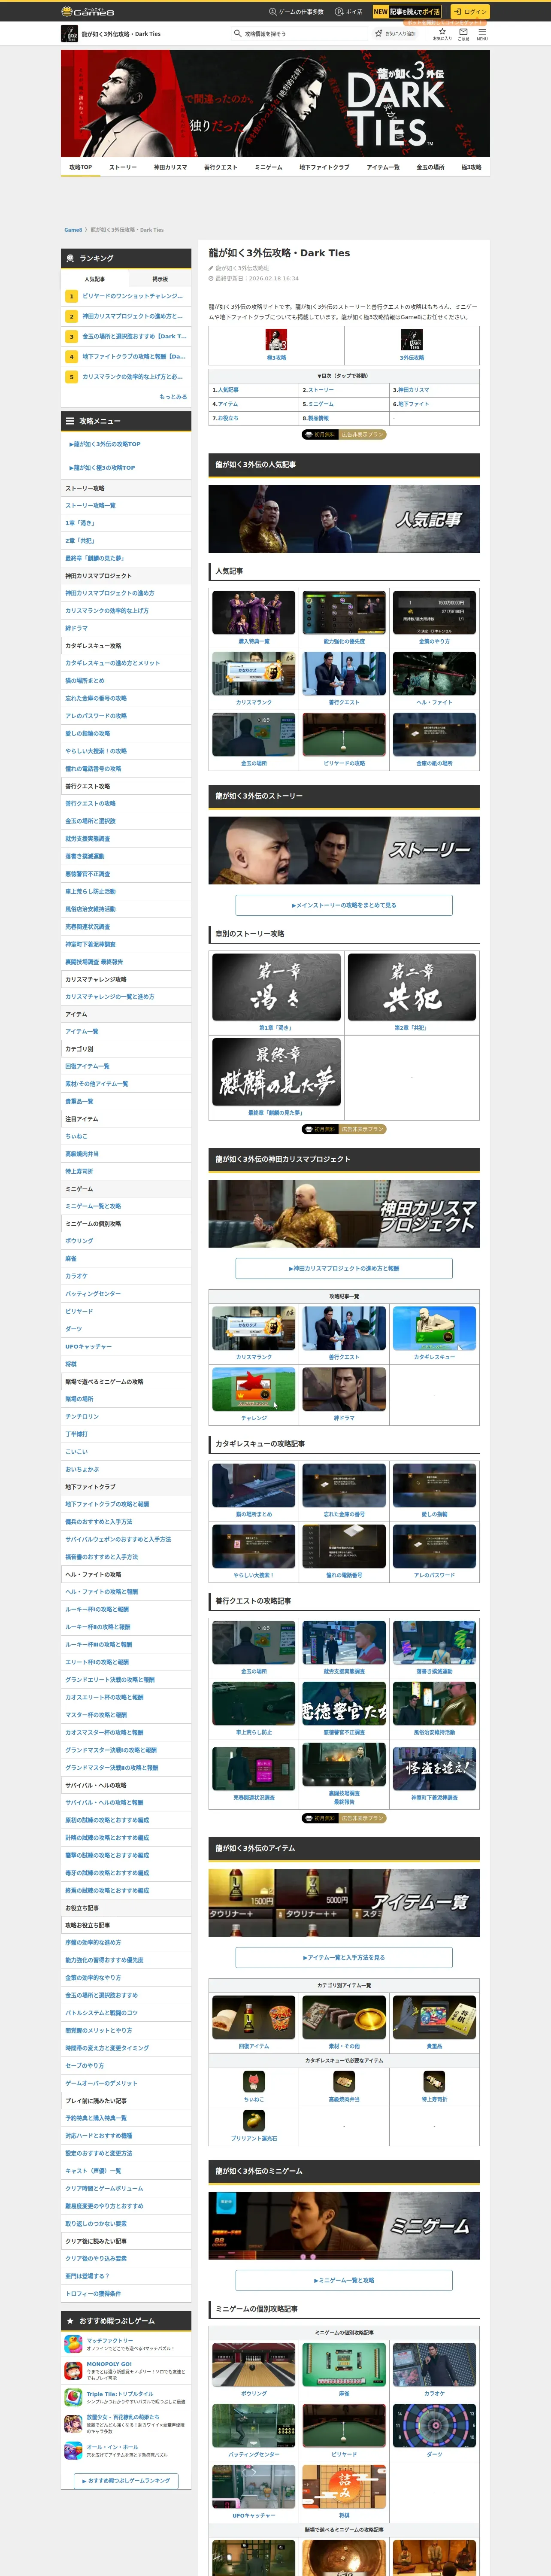This screenshot has width=551, height=2576.
Task: Open the 極3攻略 game icon link
Action: (x=276, y=340)
